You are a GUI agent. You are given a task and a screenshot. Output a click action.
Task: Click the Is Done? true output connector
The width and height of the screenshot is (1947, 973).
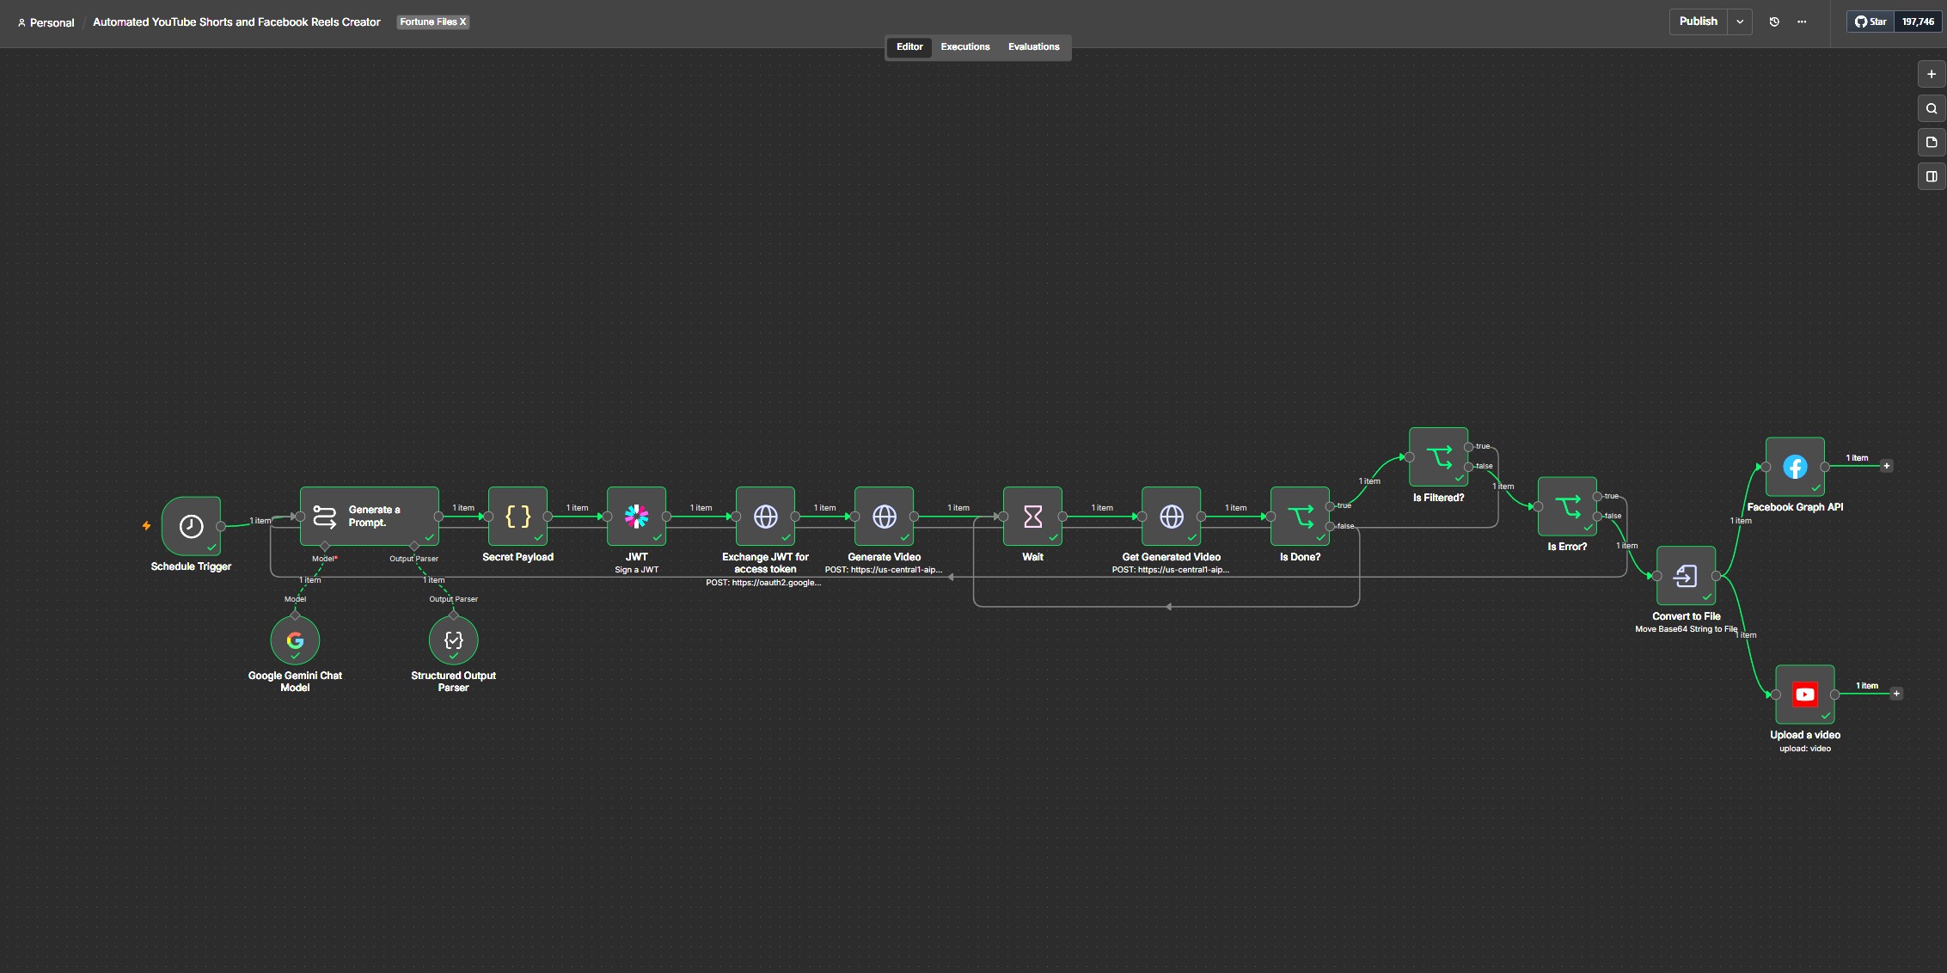click(x=1330, y=506)
